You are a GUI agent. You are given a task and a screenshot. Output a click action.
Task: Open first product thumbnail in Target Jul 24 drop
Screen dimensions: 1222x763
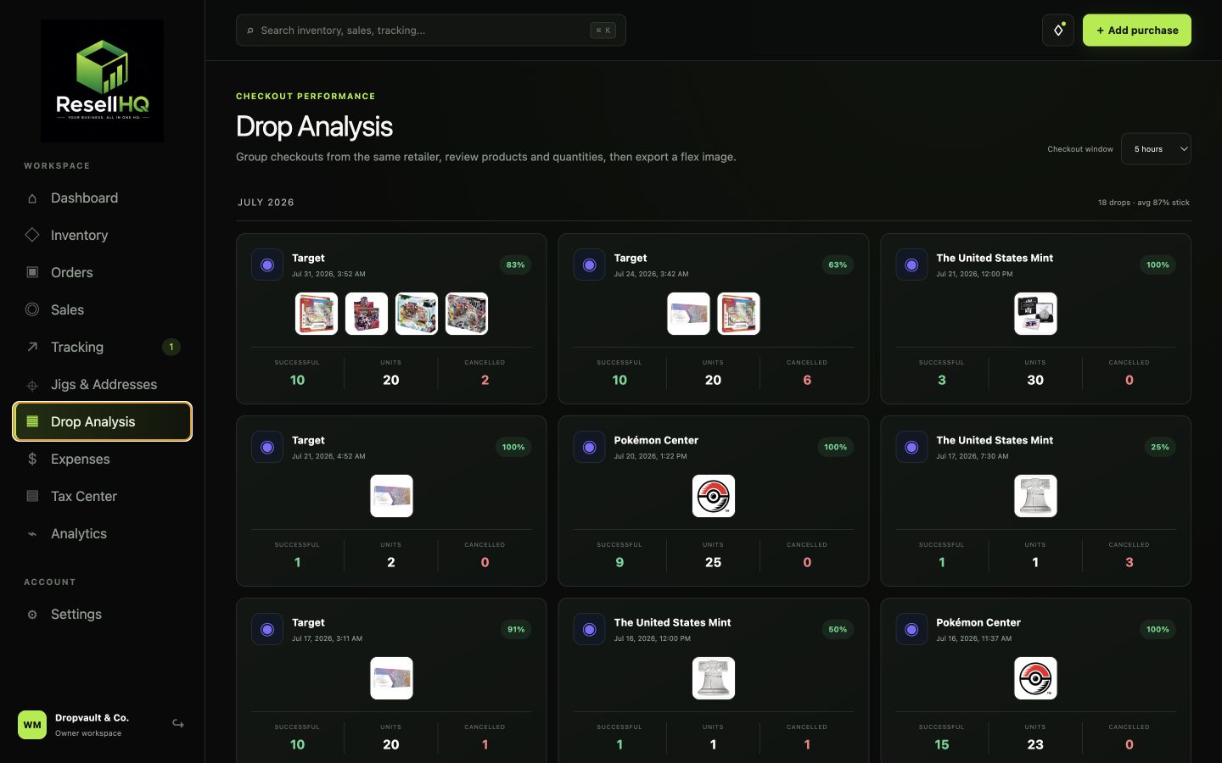tap(688, 314)
